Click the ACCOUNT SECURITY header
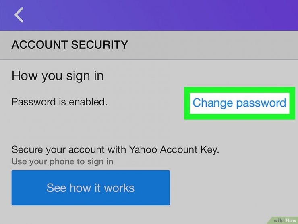Viewport: 298px width, 224px height. [x=70, y=45]
